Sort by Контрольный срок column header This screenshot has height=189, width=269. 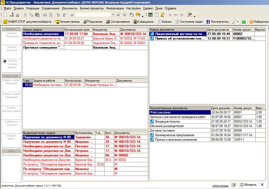pyautogui.click(x=78, y=30)
